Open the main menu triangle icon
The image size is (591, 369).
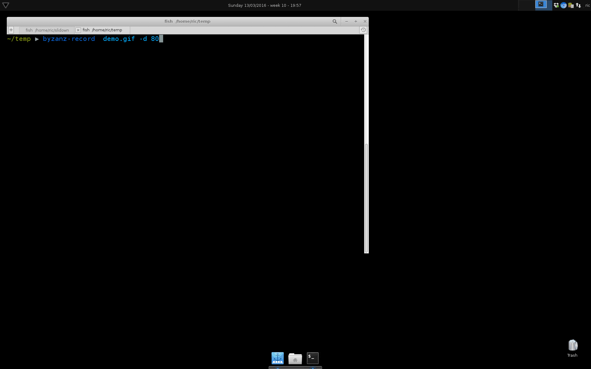(x=6, y=5)
